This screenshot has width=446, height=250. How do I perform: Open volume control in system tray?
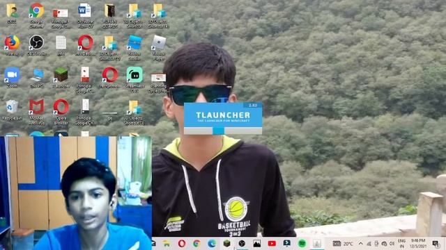point(392,244)
